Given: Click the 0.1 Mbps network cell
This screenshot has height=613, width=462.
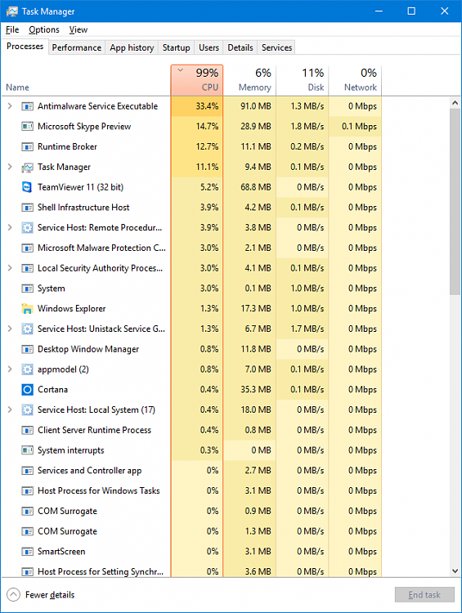Looking at the screenshot, I should pos(355,126).
